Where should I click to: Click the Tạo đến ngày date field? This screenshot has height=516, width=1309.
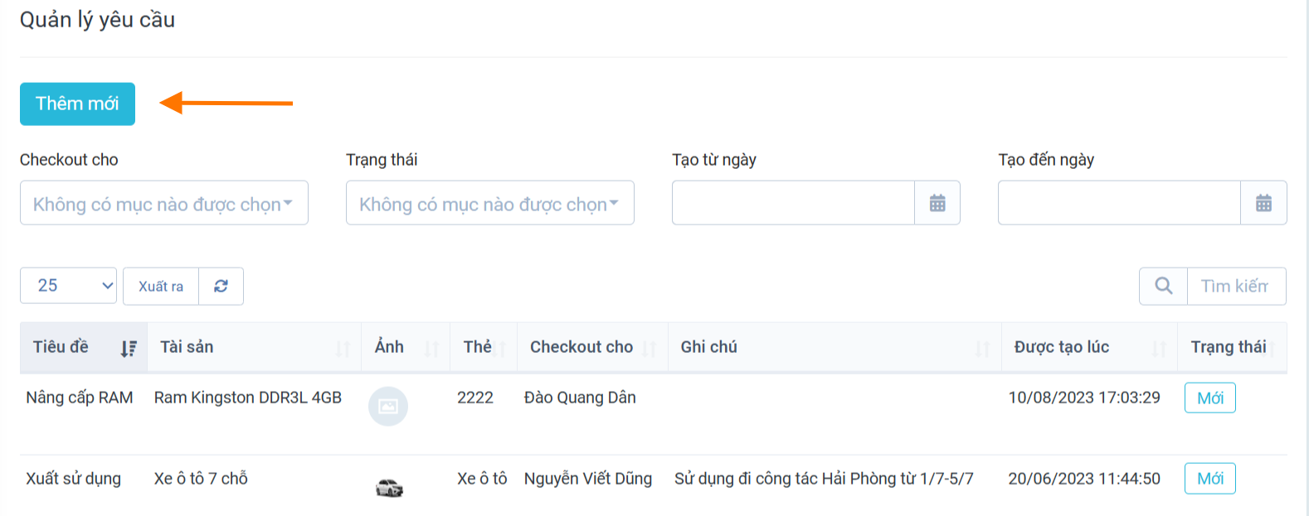point(1119,203)
